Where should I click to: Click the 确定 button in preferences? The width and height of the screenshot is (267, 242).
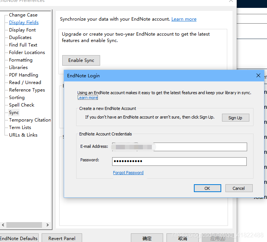147,238
